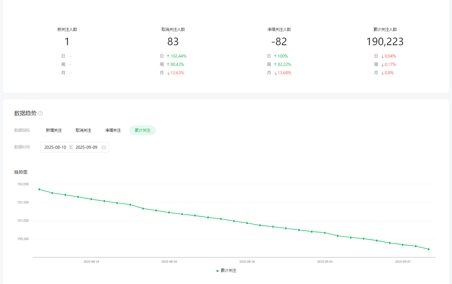Viewport: 452px width, 284px height.
Task: Click the 2025-08-14 axis label
Action: [91, 262]
